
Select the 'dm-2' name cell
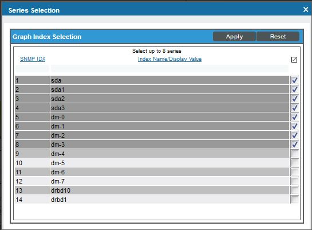(x=169, y=135)
